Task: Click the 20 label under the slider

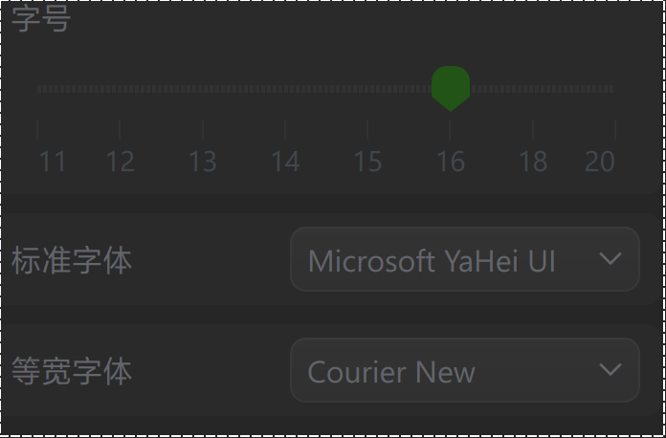Action: click(x=600, y=161)
